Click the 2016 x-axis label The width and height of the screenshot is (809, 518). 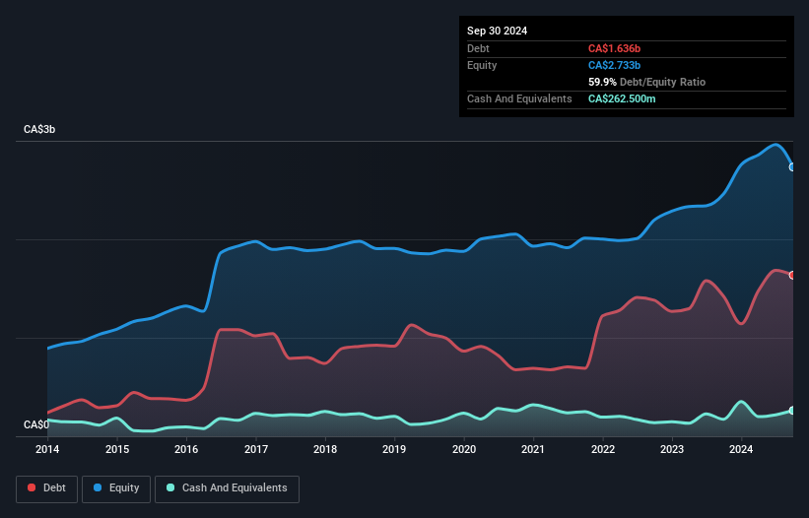[x=186, y=449]
